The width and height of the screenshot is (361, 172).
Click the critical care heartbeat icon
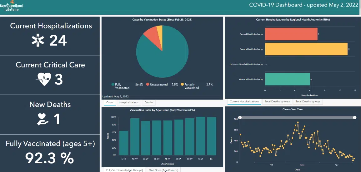[43, 80]
